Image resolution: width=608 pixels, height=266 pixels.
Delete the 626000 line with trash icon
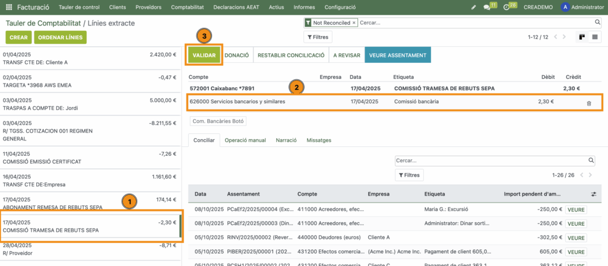[x=588, y=102]
